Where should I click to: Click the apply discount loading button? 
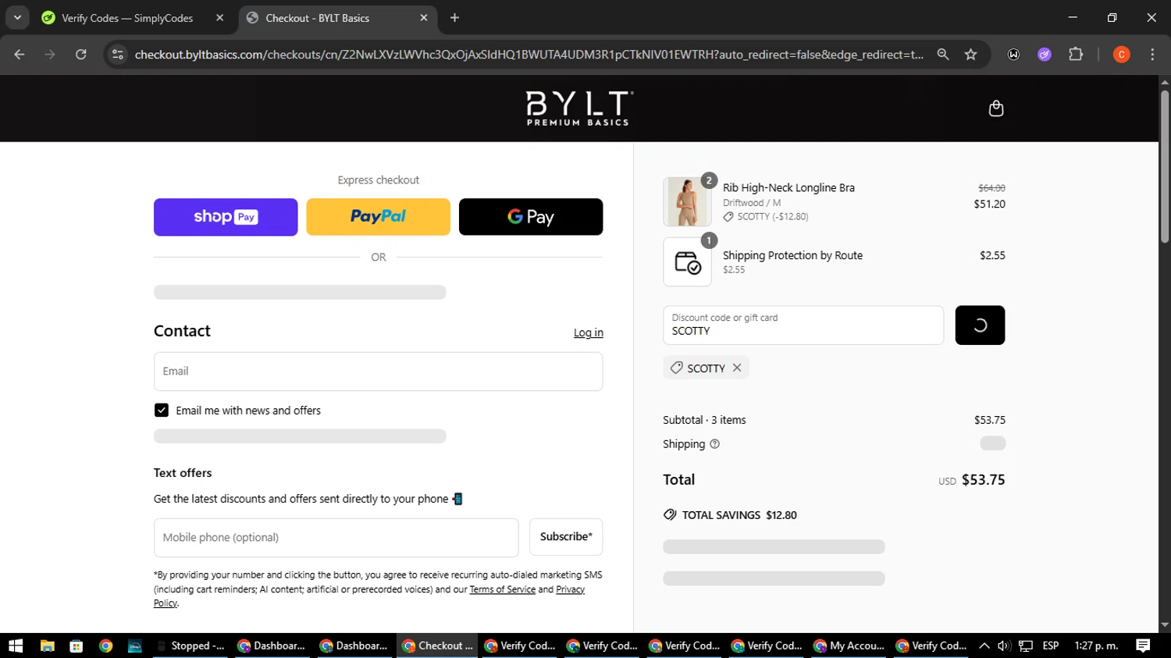980,325
